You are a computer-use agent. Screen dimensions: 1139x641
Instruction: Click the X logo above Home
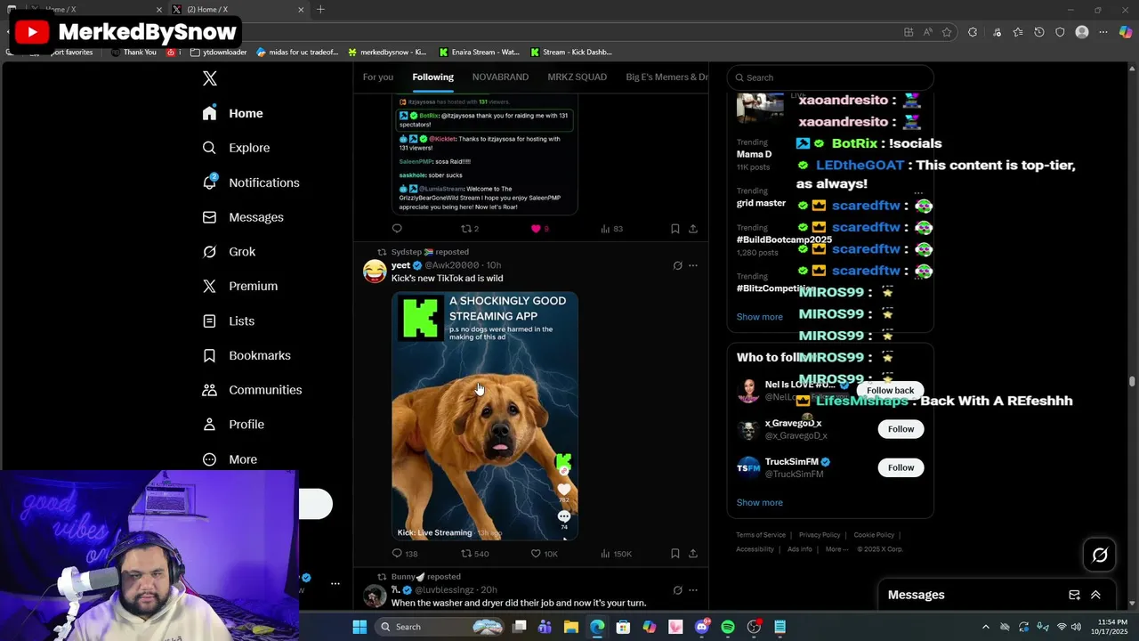pos(209,78)
